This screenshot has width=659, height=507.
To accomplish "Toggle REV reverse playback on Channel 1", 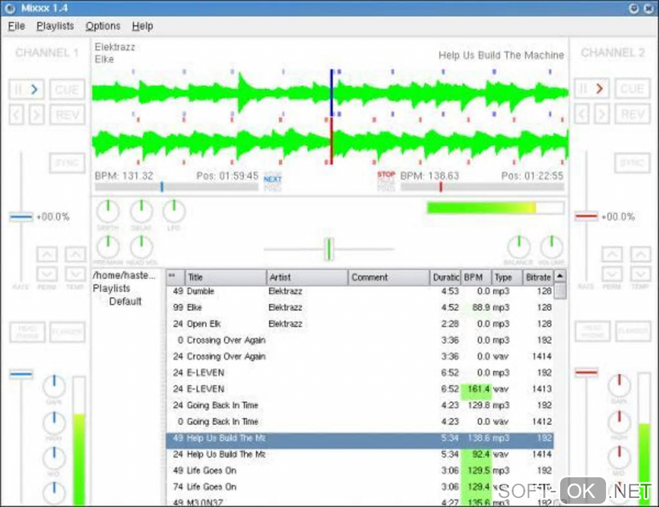I will pyautogui.click(x=67, y=115).
